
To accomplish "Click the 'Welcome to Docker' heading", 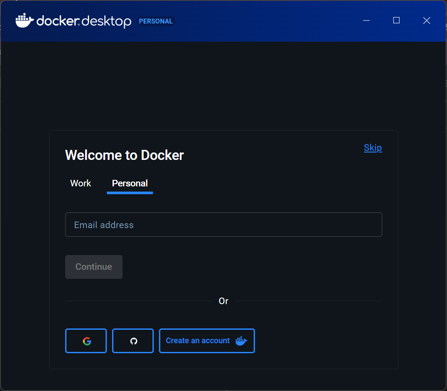I will pyautogui.click(x=124, y=155).
